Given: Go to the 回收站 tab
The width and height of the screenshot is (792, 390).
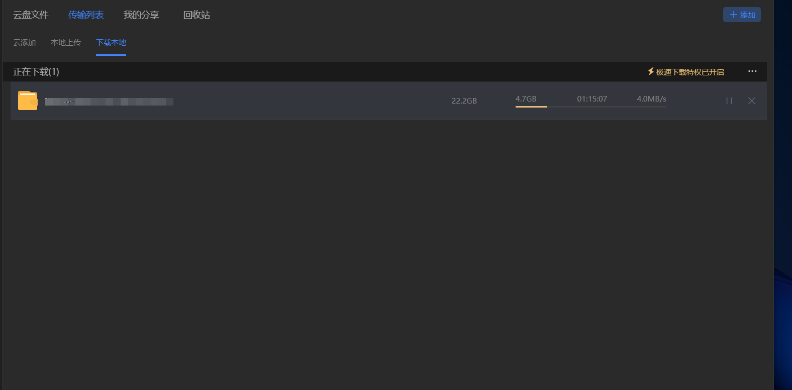Looking at the screenshot, I should (196, 15).
